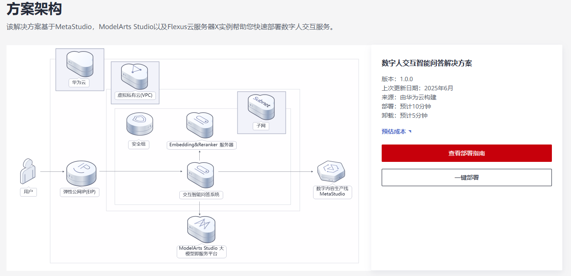Select the 华为云 label text
This screenshot has width=571, height=276.
point(79,82)
